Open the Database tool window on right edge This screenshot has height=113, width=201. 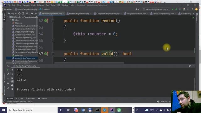coord(197,18)
